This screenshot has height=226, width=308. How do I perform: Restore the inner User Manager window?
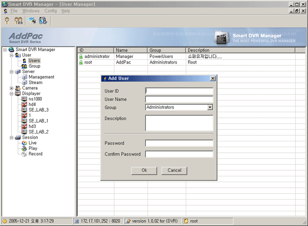pyautogui.click(x=297, y=11)
